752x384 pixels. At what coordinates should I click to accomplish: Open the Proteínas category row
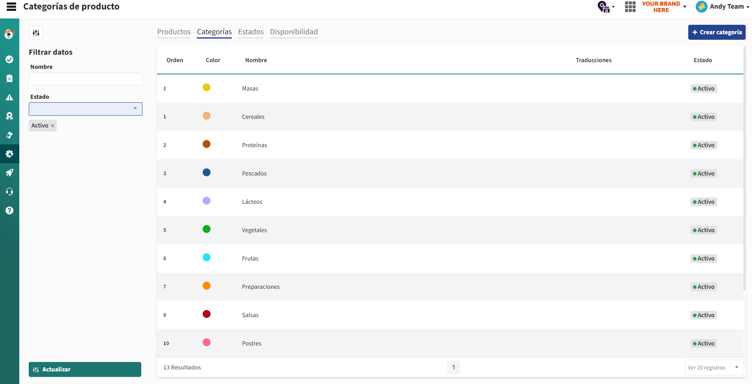pyautogui.click(x=450, y=145)
